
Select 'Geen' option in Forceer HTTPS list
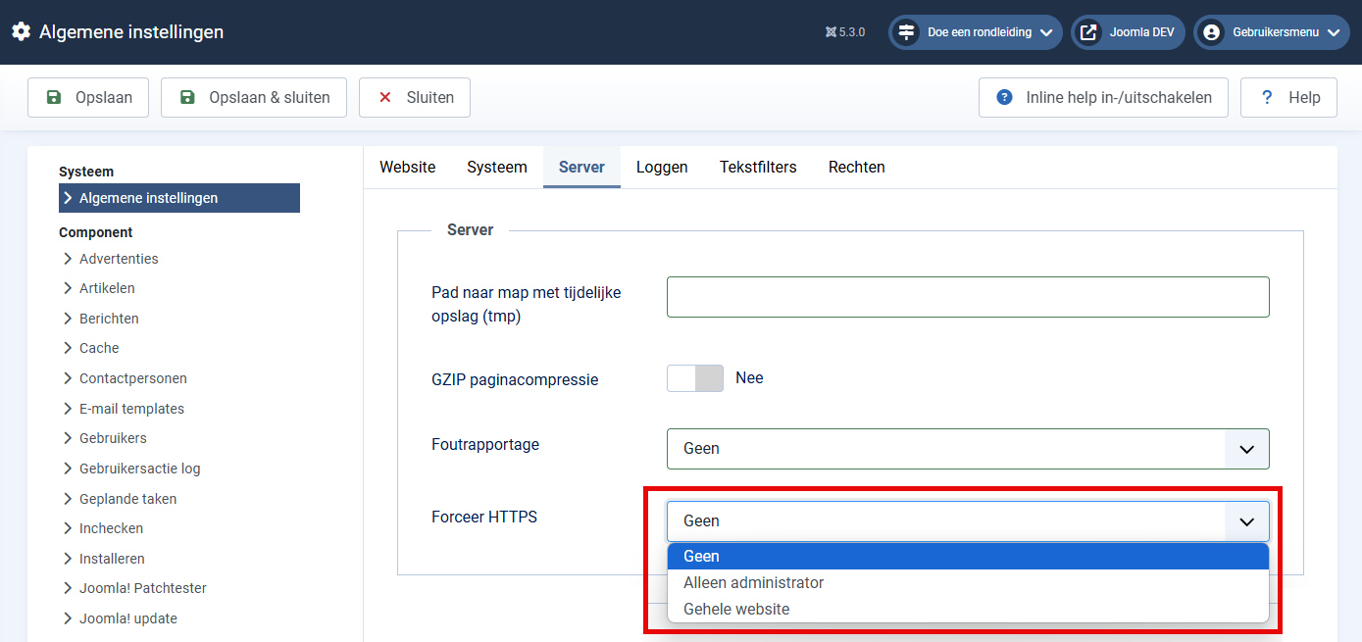click(701, 556)
